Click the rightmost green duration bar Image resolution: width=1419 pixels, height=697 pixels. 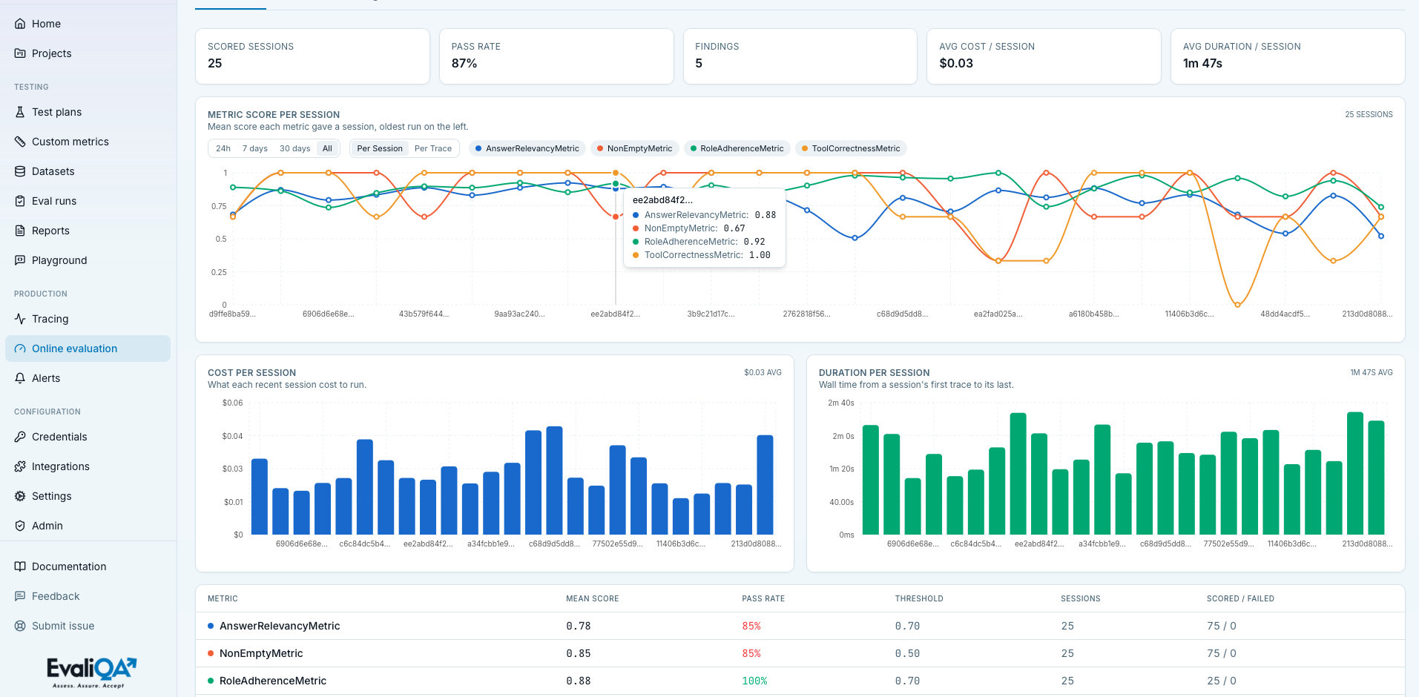pos(1376,478)
